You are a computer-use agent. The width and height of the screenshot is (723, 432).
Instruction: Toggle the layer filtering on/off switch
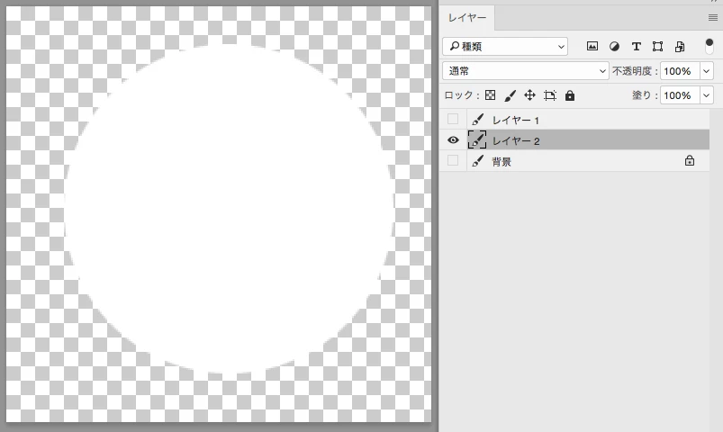(x=709, y=46)
